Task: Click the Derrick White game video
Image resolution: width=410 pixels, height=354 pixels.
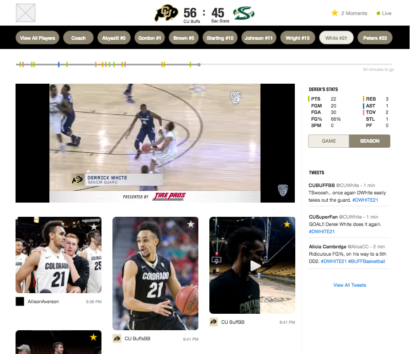Action: coord(155,143)
